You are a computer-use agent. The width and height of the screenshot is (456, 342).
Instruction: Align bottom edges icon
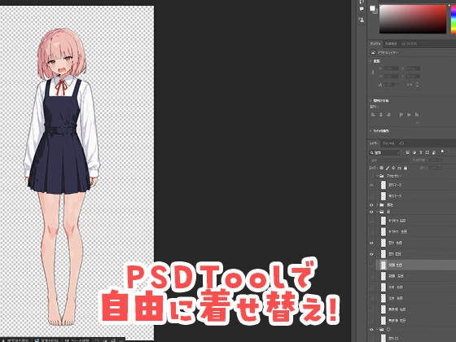pyautogui.click(x=417, y=115)
